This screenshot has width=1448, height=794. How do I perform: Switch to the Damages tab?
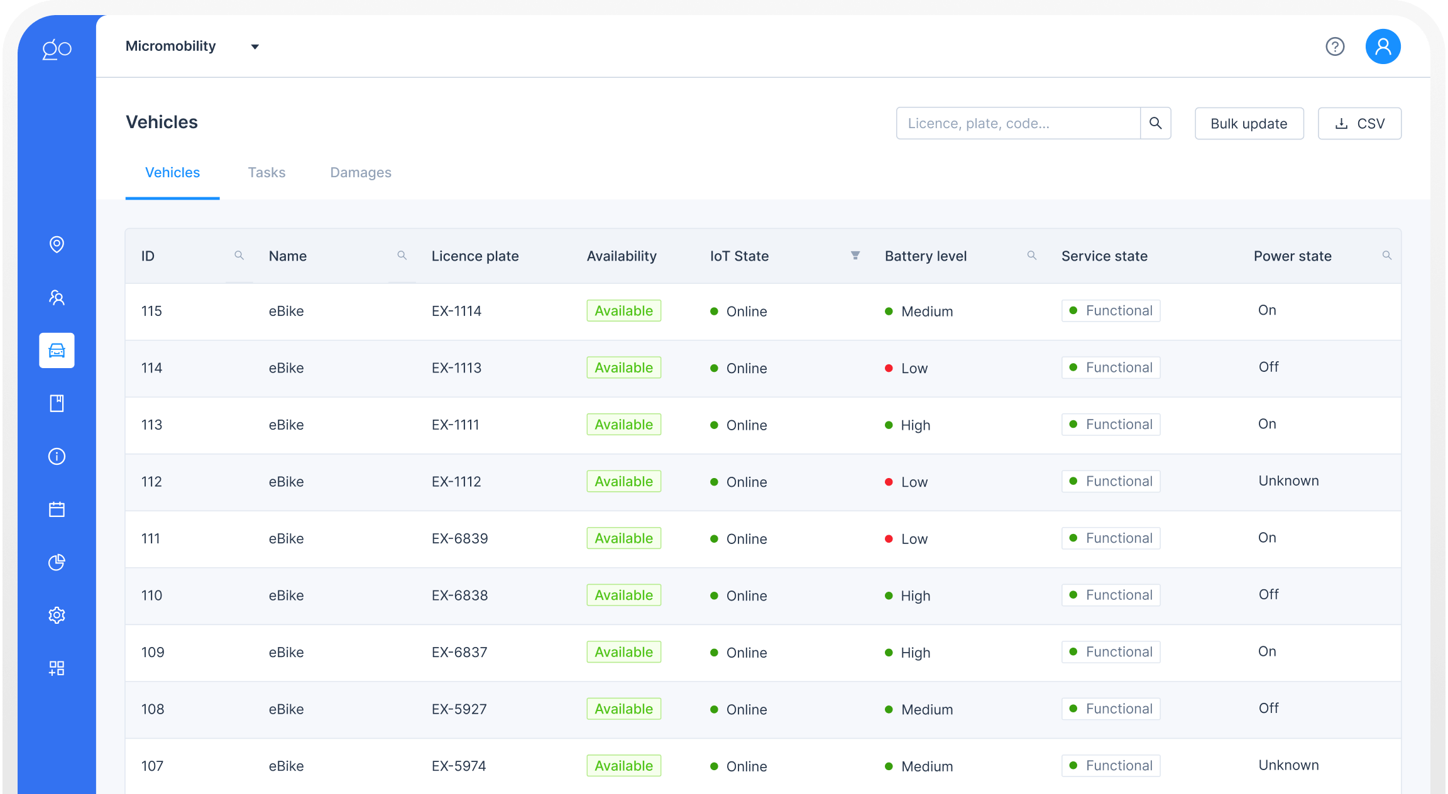pos(361,173)
